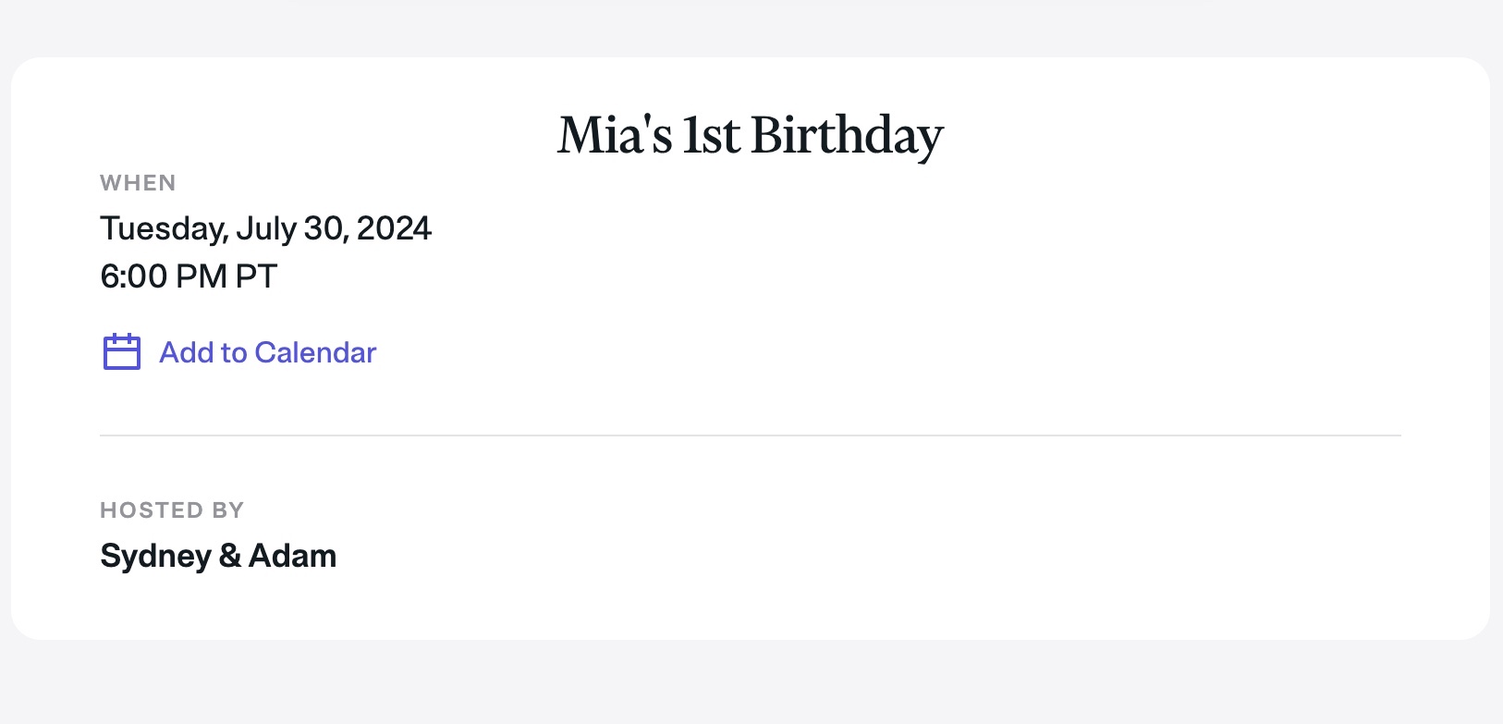Click the year 2024 in the date

[394, 228]
